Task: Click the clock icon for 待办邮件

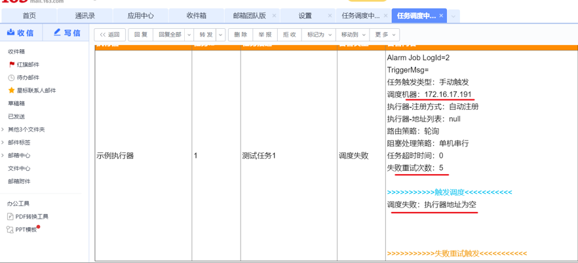Action: (11, 78)
